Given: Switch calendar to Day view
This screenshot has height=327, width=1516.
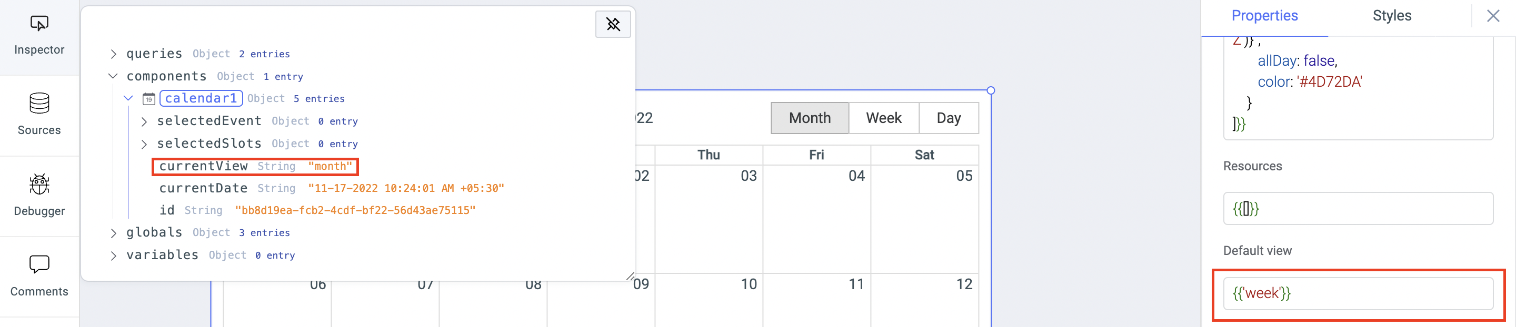Looking at the screenshot, I should pos(949,118).
